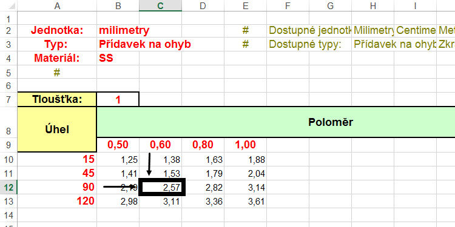This screenshot has height=227, width=455.
Task: Select radius value '0,60'
Action: click(x=161, y=145)
